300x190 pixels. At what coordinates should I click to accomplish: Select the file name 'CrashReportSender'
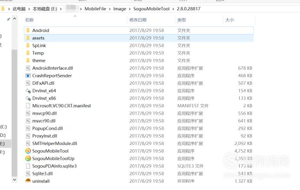click(x=52, y=76)
